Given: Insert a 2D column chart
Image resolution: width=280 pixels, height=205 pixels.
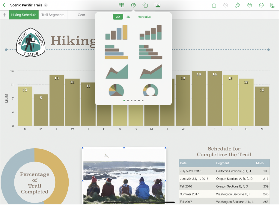Looking at the screenshot, I should [x=116, y=32].
